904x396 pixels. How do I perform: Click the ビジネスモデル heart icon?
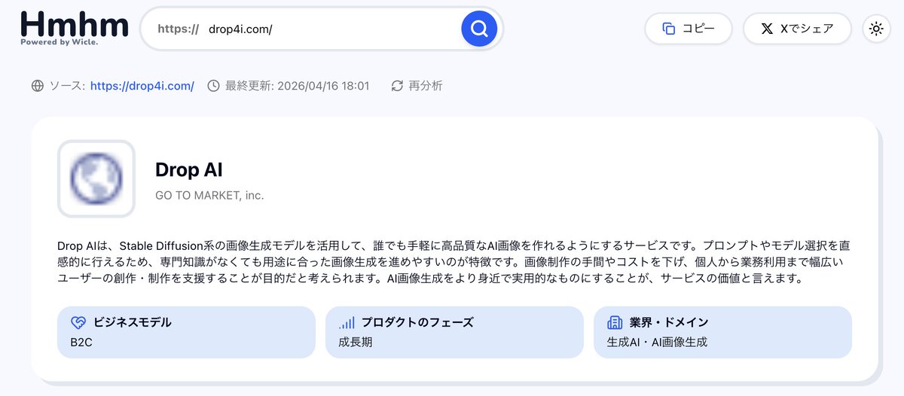[x=78, y=322]
